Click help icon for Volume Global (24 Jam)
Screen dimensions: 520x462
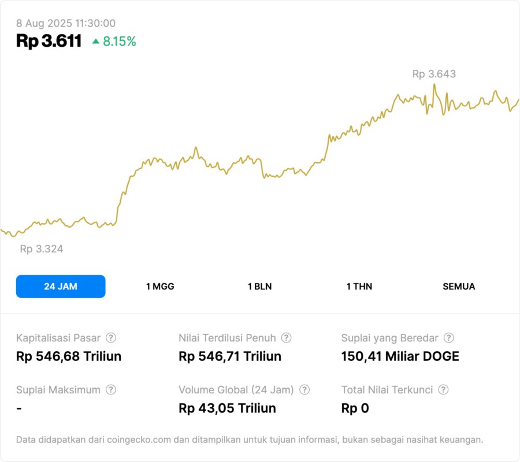(304, 390)
